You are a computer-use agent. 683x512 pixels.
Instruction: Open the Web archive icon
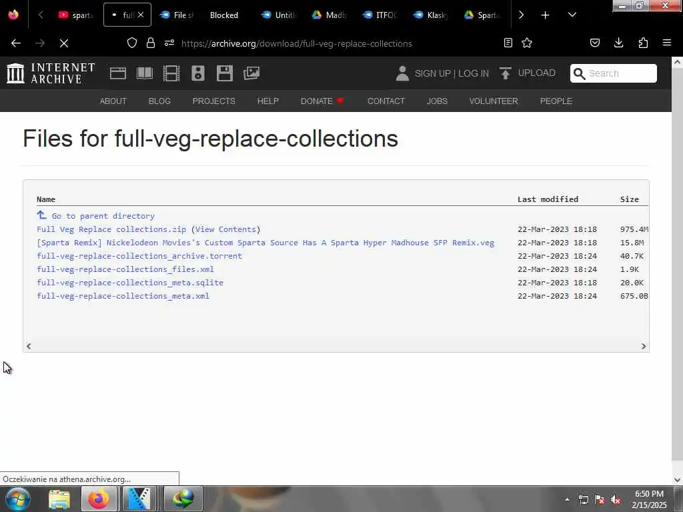[118, 73]
